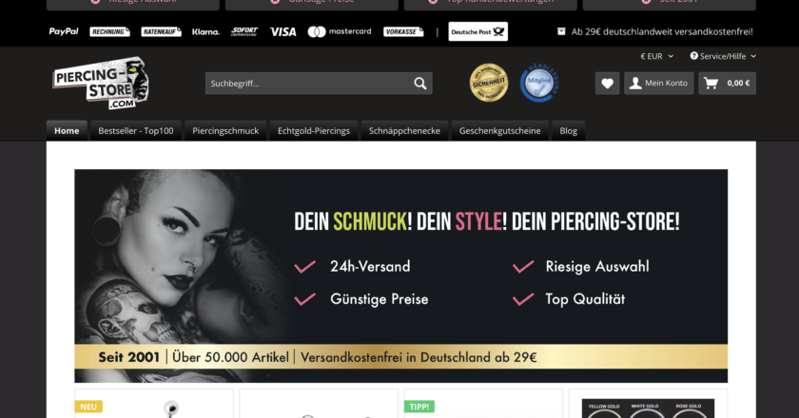Open the Geschenkgutscheine page
Image resolution: width=799 pixels, height=418 pixels.
pyautogui.click(x=500, y=131)
